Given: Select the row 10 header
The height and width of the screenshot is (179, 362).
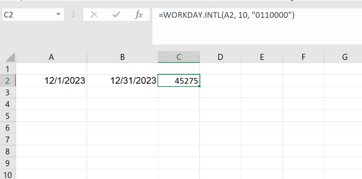Looking at the screenshot, I should tap(8, 175).
